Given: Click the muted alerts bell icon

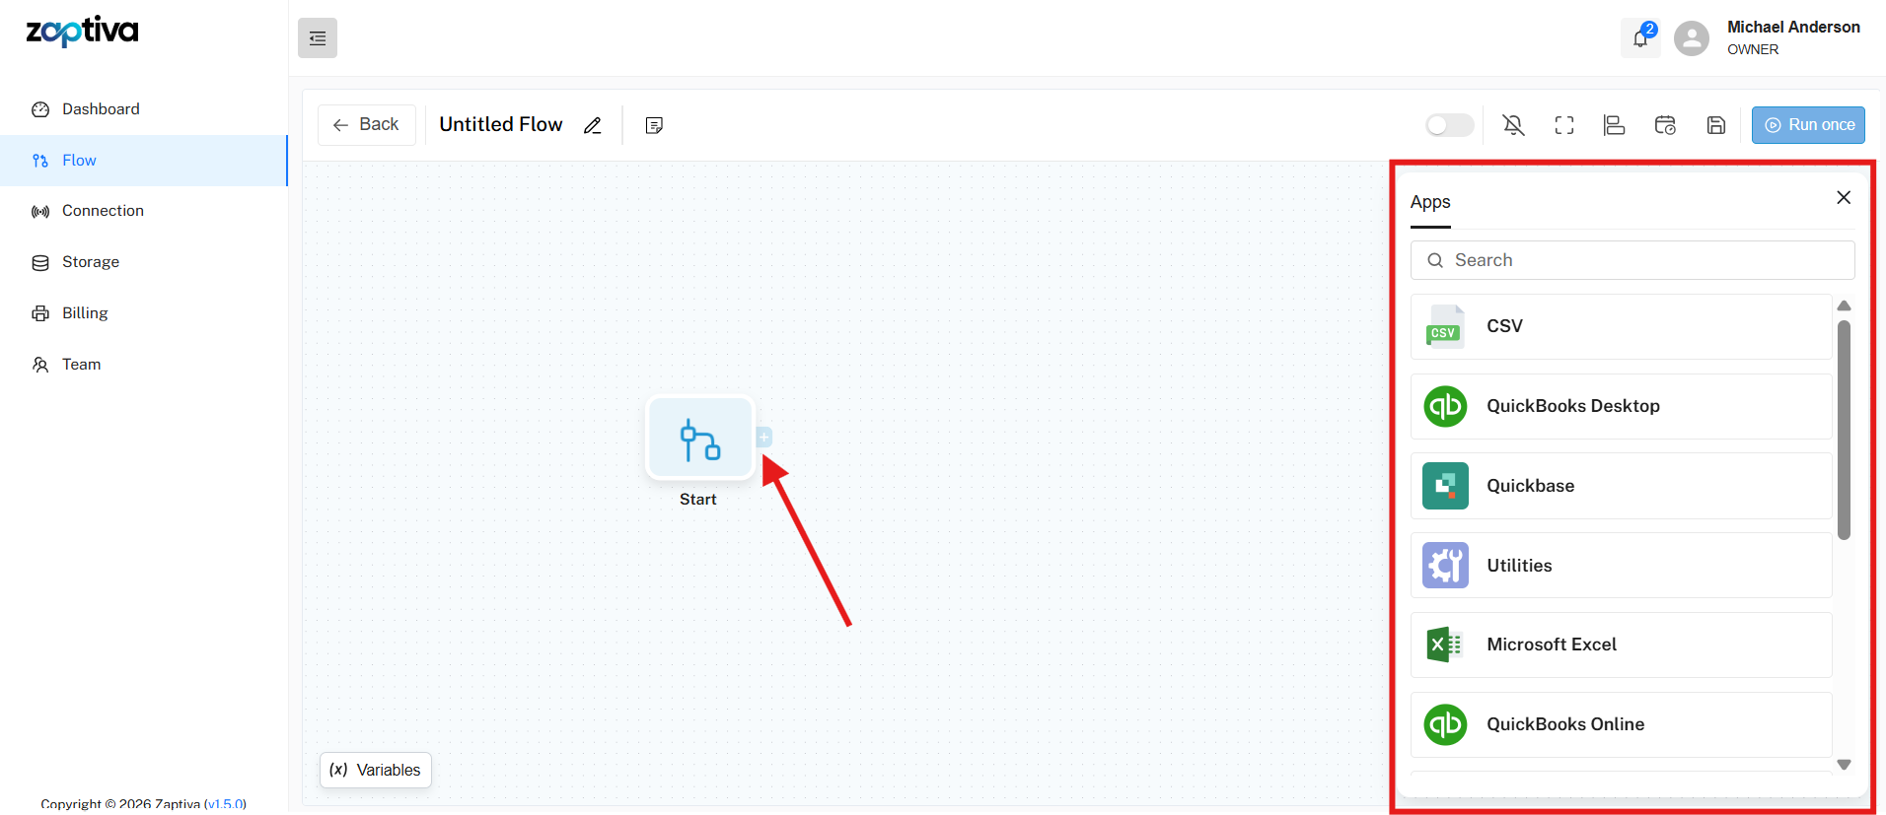Looking at the screenshot, I should point(1513,125).
